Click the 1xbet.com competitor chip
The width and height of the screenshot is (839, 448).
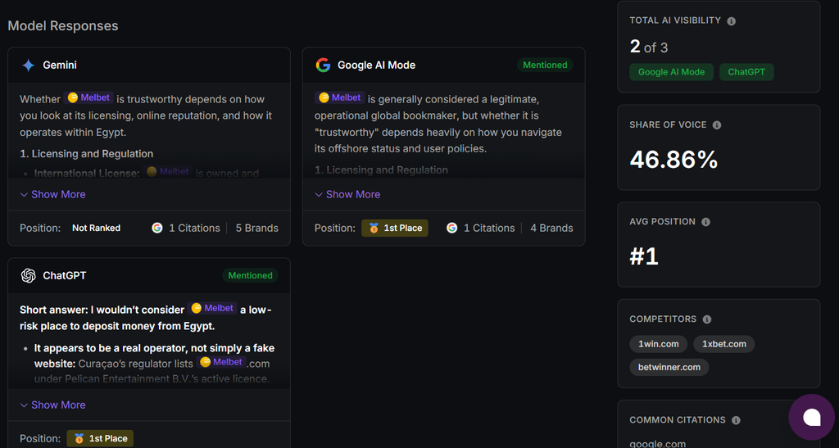pos(724,344)
